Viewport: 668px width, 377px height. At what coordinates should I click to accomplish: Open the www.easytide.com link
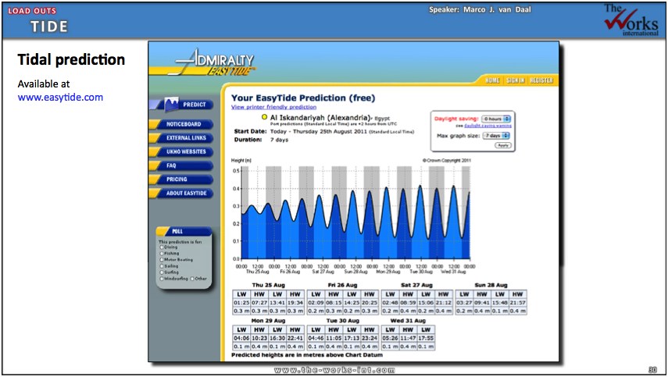60,98
